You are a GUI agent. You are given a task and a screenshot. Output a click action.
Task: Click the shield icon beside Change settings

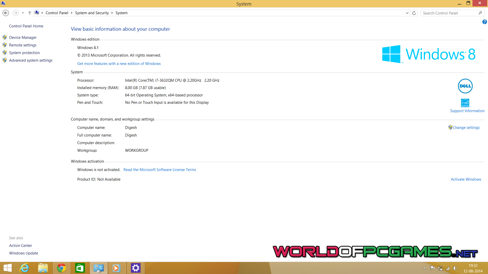pos(450,127)
